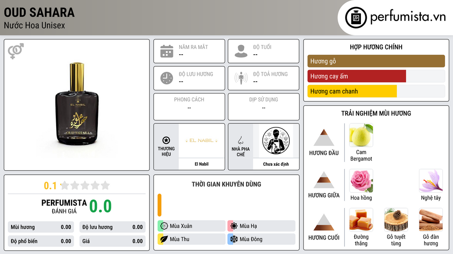The image size is (453, 254).
Task: Click the El Nabil brand name link
Action: [x=201, y=164]
